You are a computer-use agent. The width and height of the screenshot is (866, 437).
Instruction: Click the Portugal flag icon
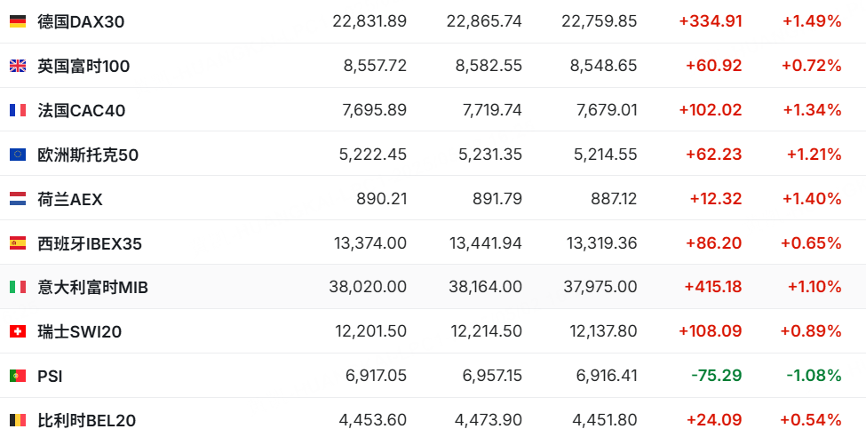(18, 376)
